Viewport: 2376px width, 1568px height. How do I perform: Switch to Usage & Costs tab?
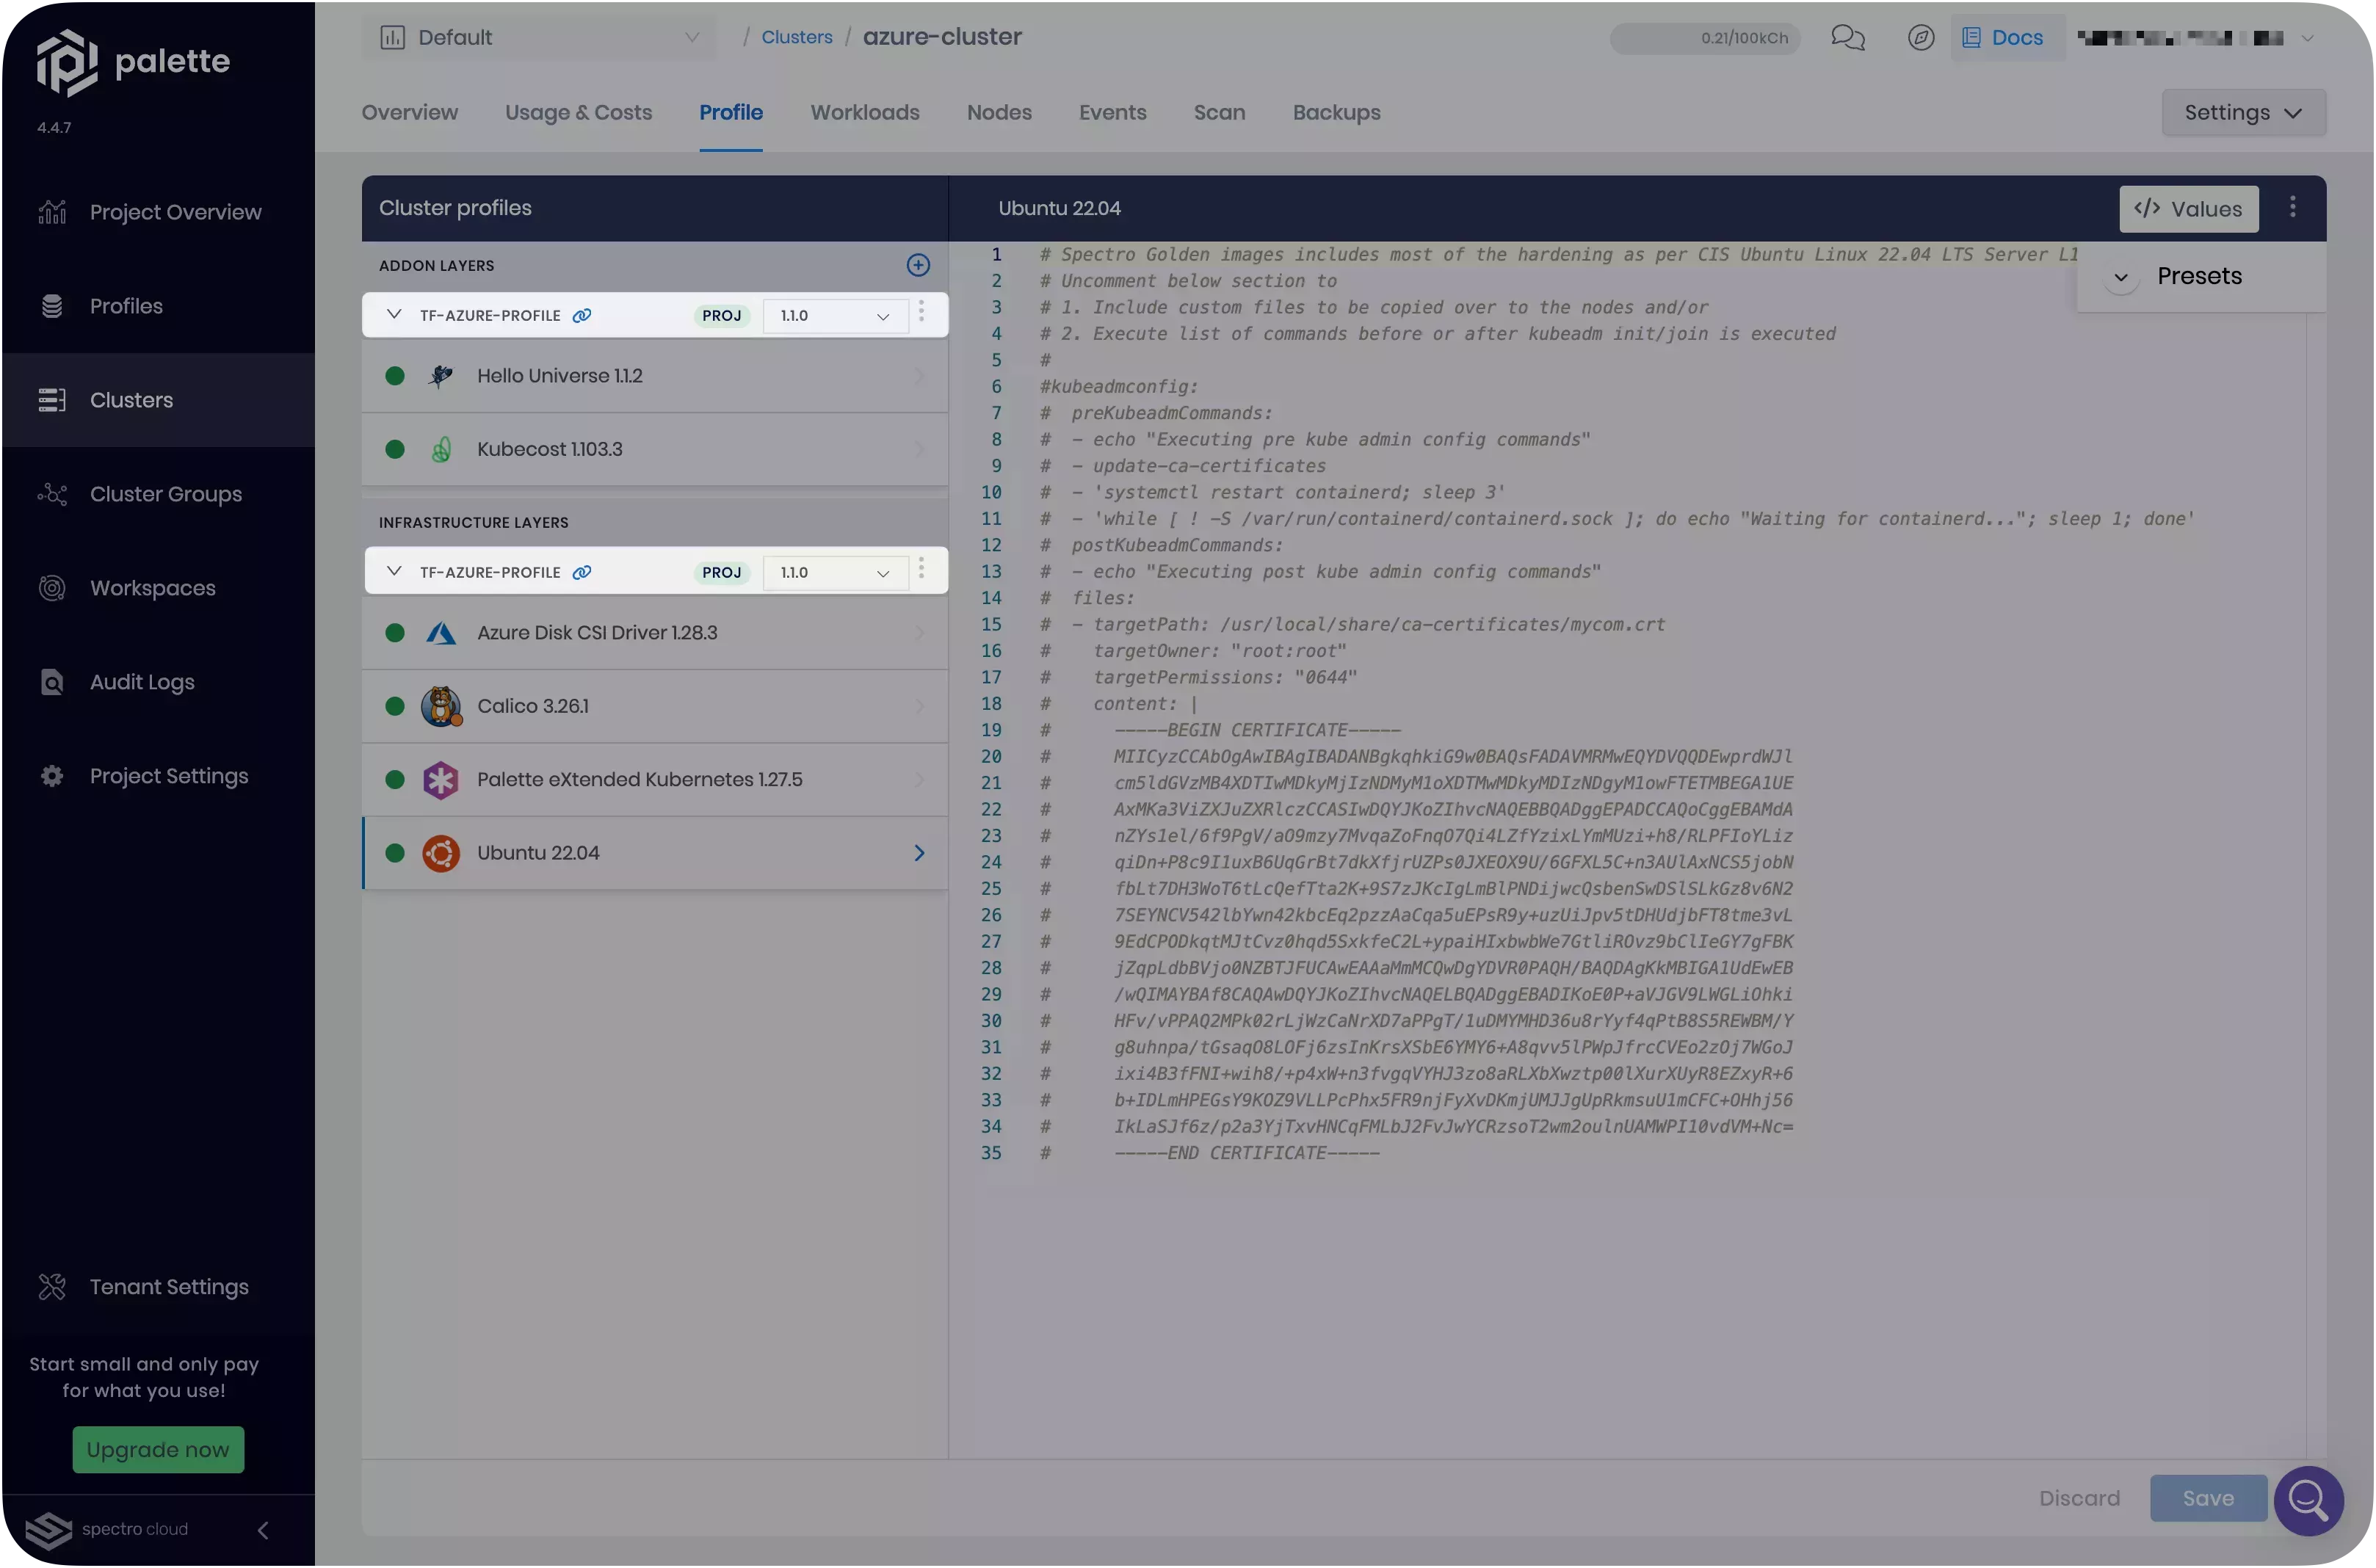(578, 113)
